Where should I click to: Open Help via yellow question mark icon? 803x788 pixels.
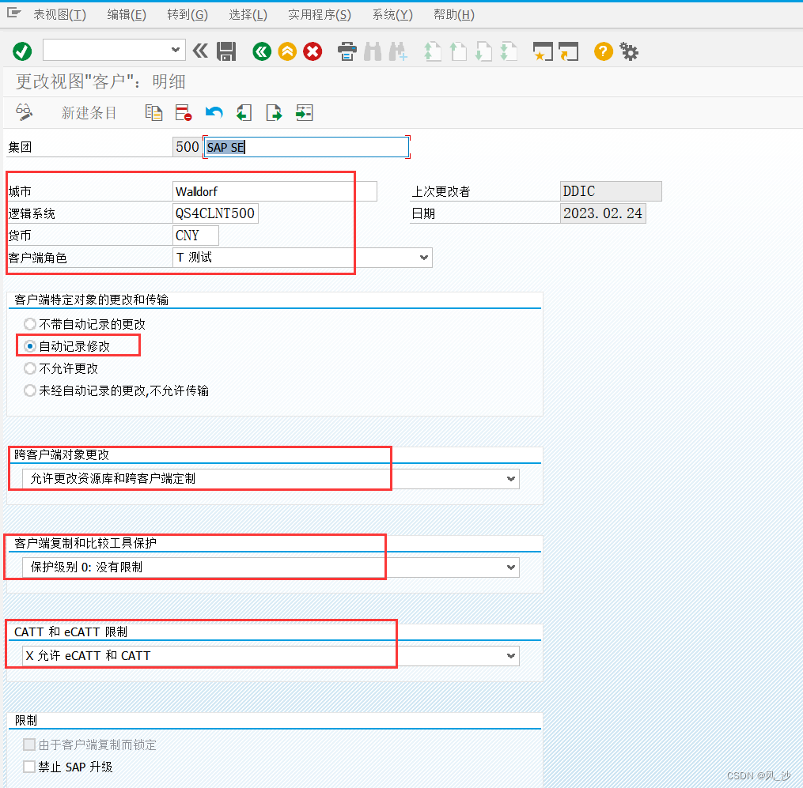pyautogui.click(x=604, y=52)
